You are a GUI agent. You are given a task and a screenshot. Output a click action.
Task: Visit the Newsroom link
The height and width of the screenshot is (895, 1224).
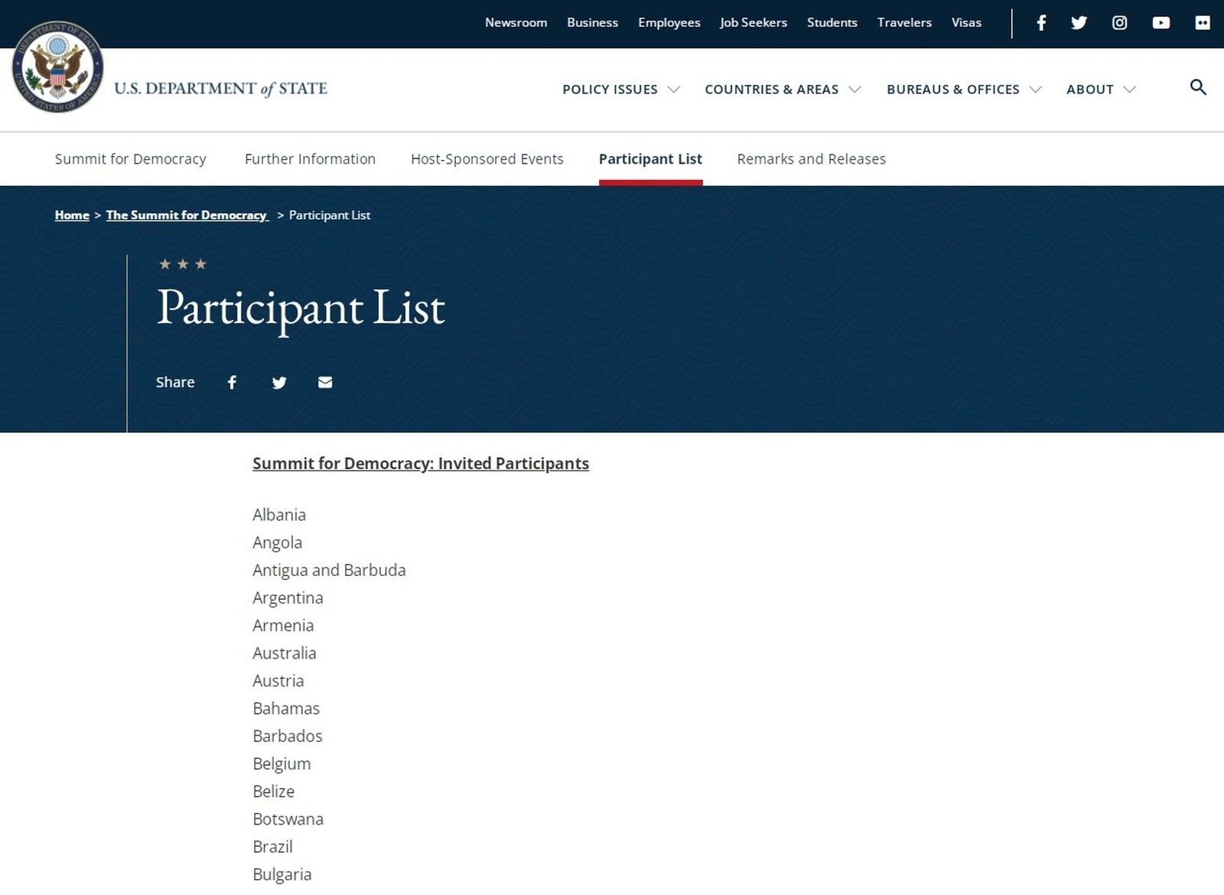point(516,23)
